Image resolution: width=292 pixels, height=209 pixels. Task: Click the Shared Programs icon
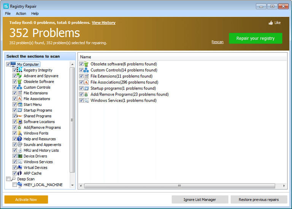[19, 116]
